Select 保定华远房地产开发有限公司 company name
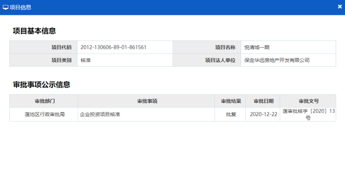Viewport: 345px width, 177px height. pyautogui.click(x=277, y=60)
